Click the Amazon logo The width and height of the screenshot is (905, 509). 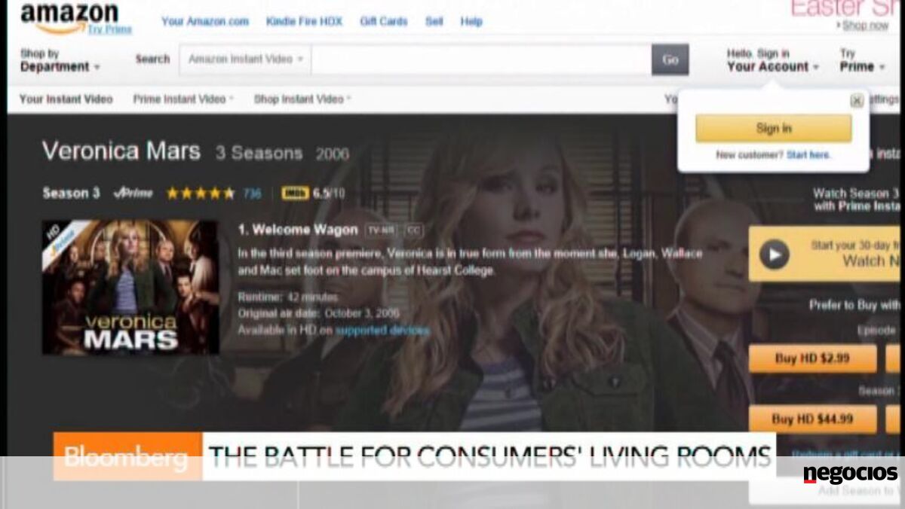click(69, 17)
